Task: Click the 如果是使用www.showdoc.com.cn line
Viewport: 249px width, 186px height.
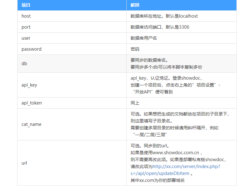Action: [x=166, y=153]
